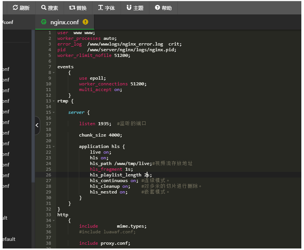Click the yellow warning icon on nginx.conf tab

click(x=85, y=22)
